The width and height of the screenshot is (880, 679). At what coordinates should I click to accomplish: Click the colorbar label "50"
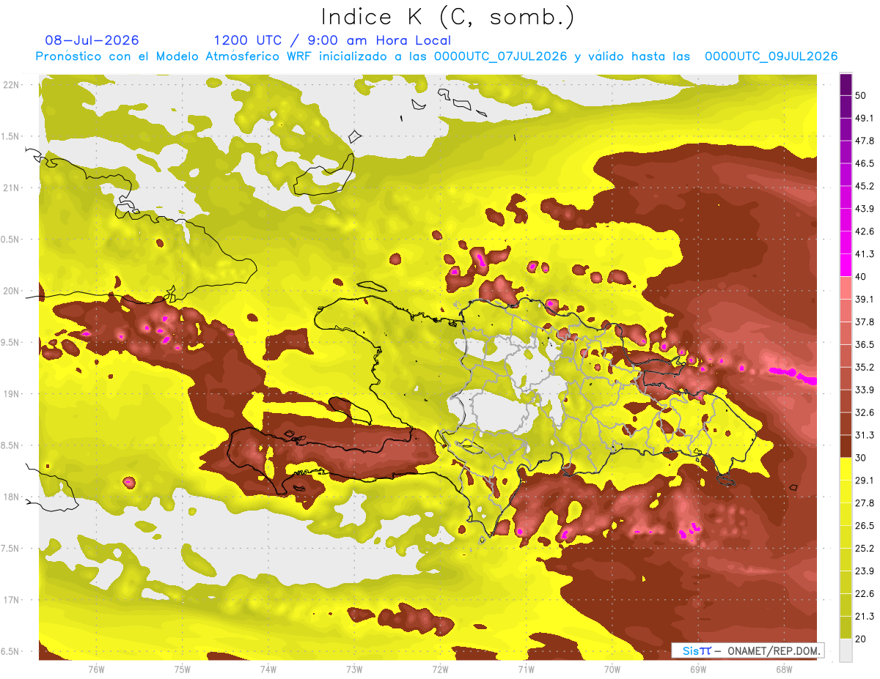[x=862, y=95]
